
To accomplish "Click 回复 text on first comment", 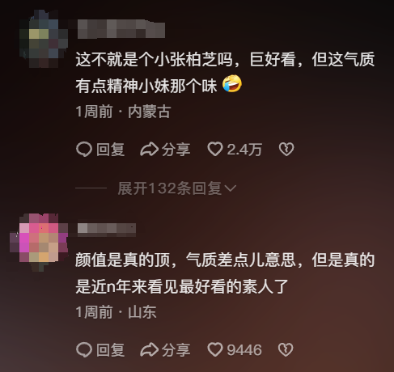I will click(111, 150).
